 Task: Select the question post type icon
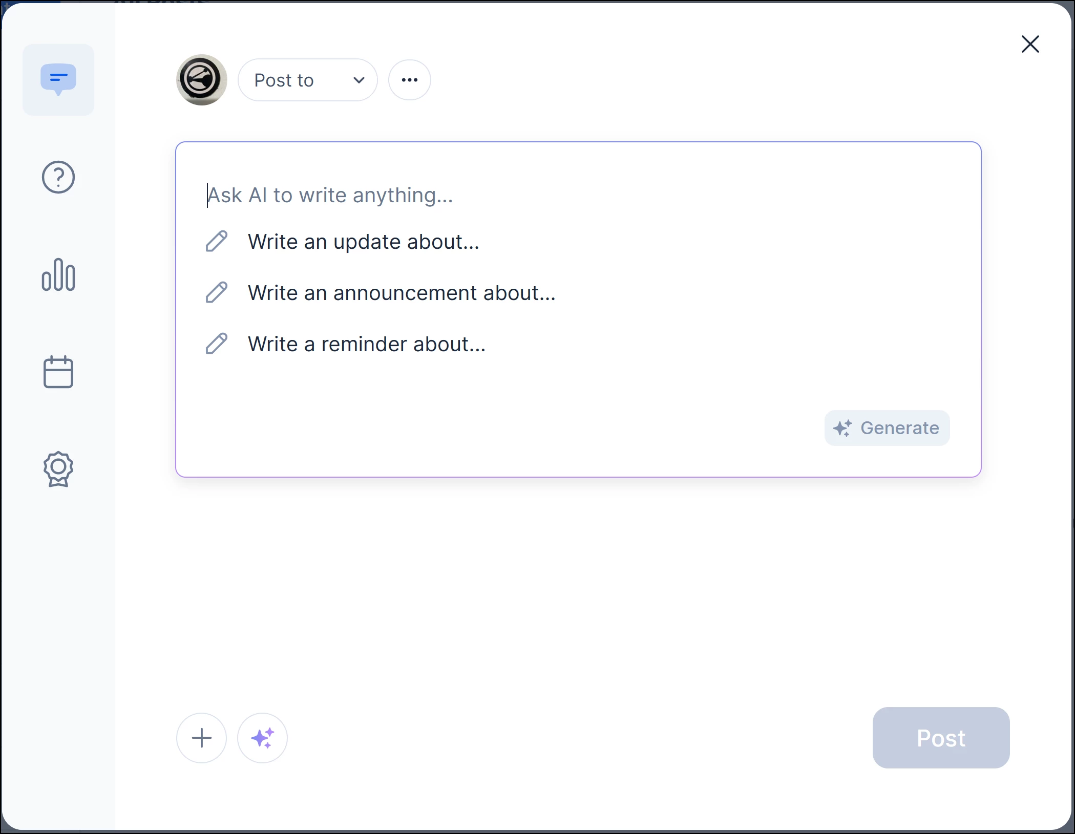coord(58,177)
